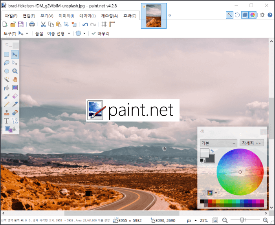The width and height of the screenshot is (275, 225).
Task: Expand the image list arrow beside thumbnail
Action: coord(170,15)
